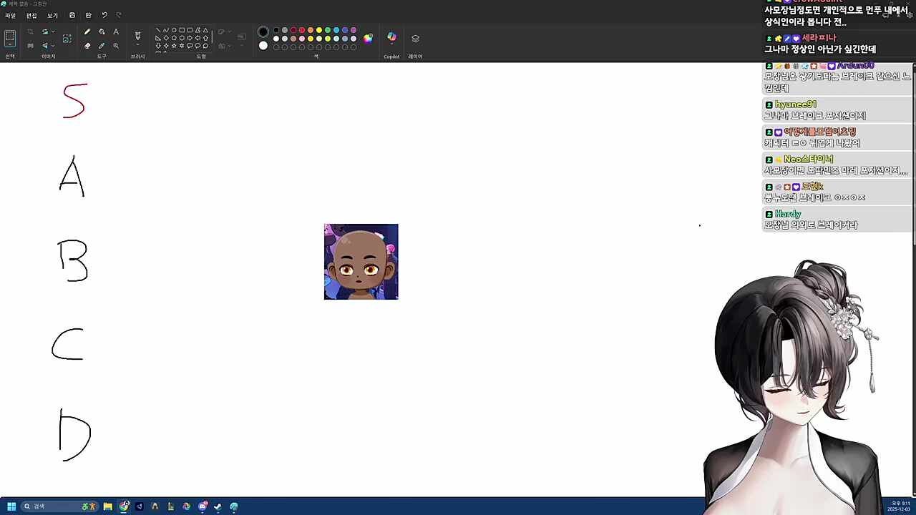The image size is (916, 515).
Task: Click the Crop image icon
Action: (x=30, y=32)
